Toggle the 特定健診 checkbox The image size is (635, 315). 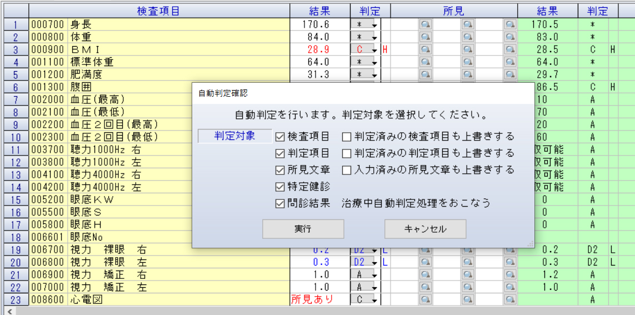[x=280, y=187]
